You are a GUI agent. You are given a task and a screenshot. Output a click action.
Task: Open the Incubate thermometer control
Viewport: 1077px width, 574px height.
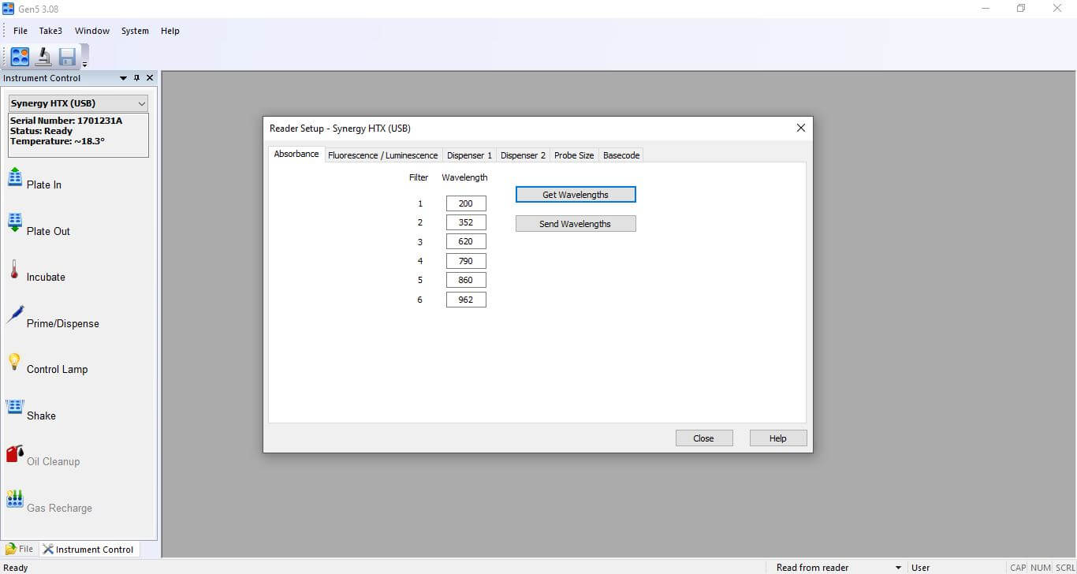coord(14,270)
